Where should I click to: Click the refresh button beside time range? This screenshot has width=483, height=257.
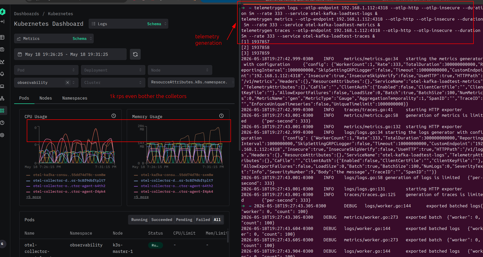[x=135, y=54]
